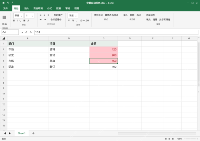Open 格式 in the Cells group
This screenshot has width=200, height=141.
[139, 15]
